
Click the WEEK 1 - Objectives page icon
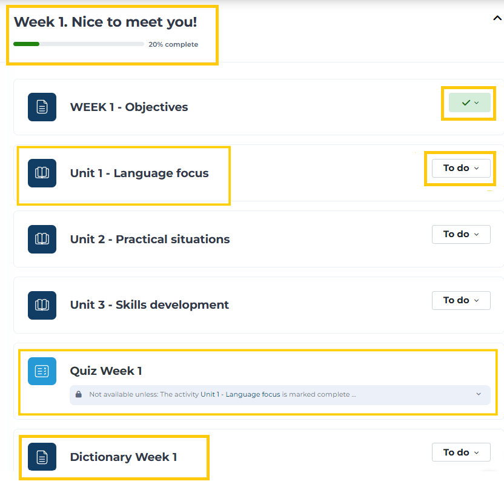(x=42, y=107)
